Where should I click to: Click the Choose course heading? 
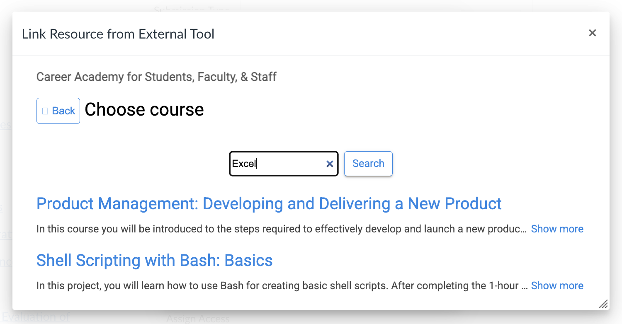(x=144, y=110)
